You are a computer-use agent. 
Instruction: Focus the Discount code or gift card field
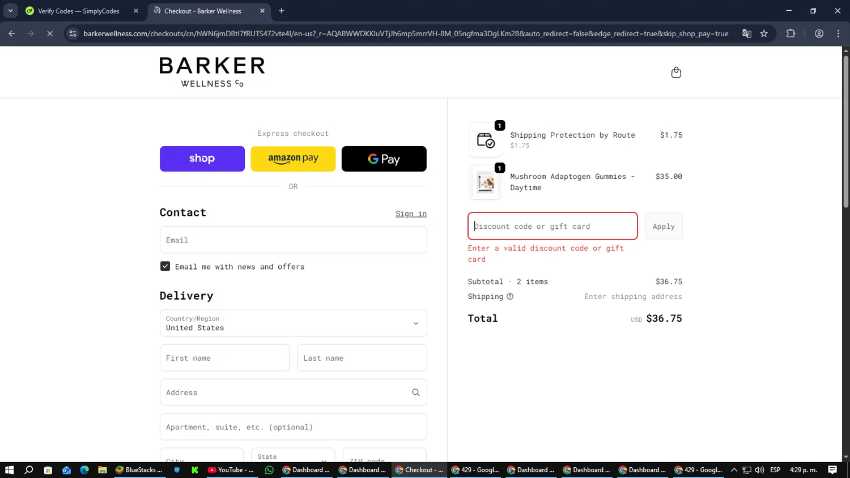(552, 226)
